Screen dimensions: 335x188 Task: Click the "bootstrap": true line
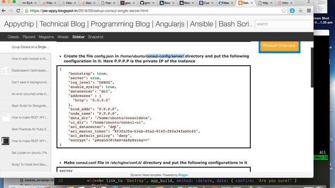(88, 74)
